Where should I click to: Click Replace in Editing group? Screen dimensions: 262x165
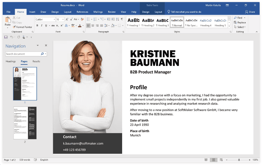click(x=240, y=22)
